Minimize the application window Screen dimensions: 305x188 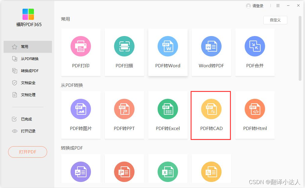pyautogui.click(x=288, y=6)
